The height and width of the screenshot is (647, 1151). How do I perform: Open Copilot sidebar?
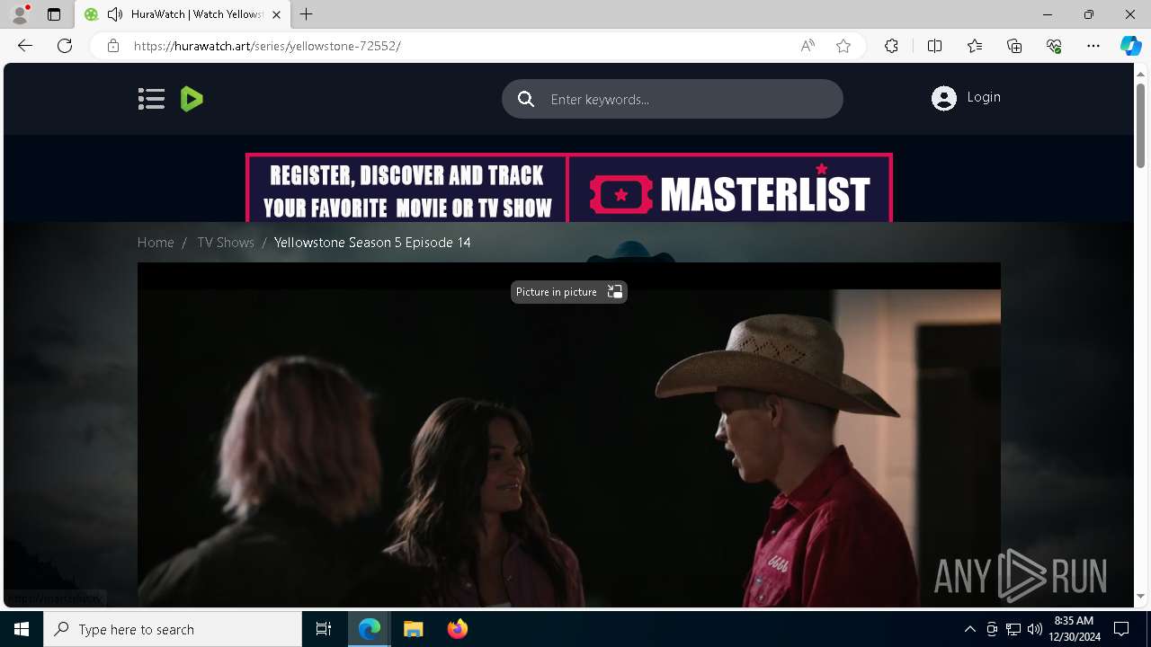point(1130,46)
